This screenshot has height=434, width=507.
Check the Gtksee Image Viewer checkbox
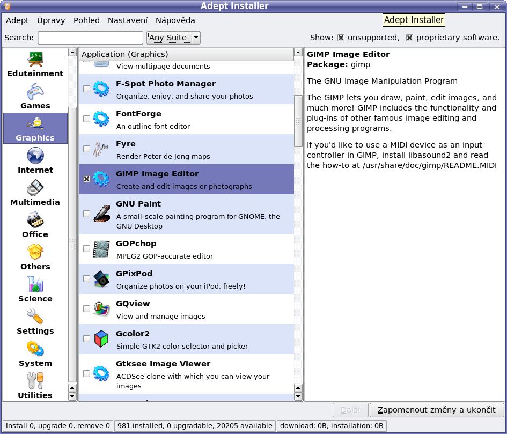click(87, 373)
